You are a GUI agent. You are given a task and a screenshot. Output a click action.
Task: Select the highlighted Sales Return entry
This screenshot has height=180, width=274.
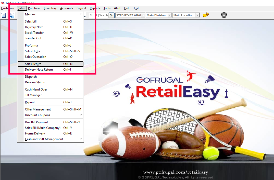coord(51,64)
